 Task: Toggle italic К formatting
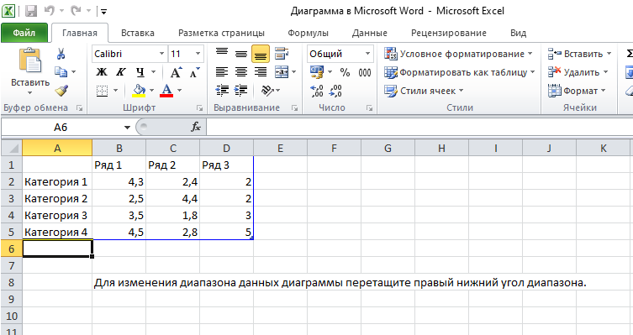point(121,72)
